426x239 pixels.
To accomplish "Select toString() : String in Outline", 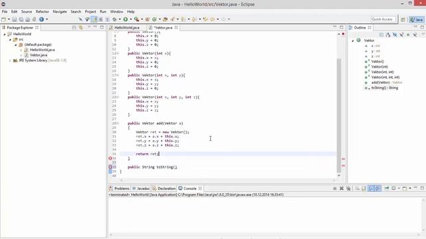I will coord(385,88).
